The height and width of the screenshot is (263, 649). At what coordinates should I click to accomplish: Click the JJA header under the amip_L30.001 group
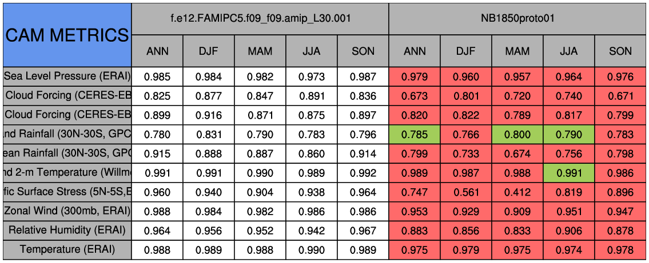pyautogui.click(x=312, y=51)
